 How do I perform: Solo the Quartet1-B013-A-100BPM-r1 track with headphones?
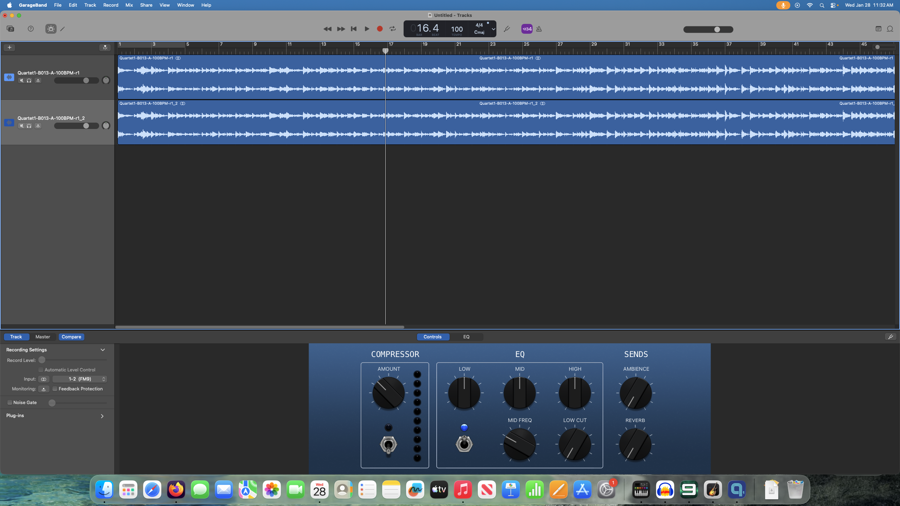(x=29, y=80)
